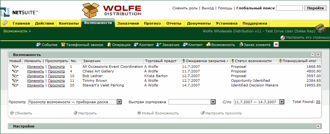Image resolution: width=330 pixels, height=134 pixels.
Task: Click the Глобальный поиск text field
Action: tap(289, 8)
